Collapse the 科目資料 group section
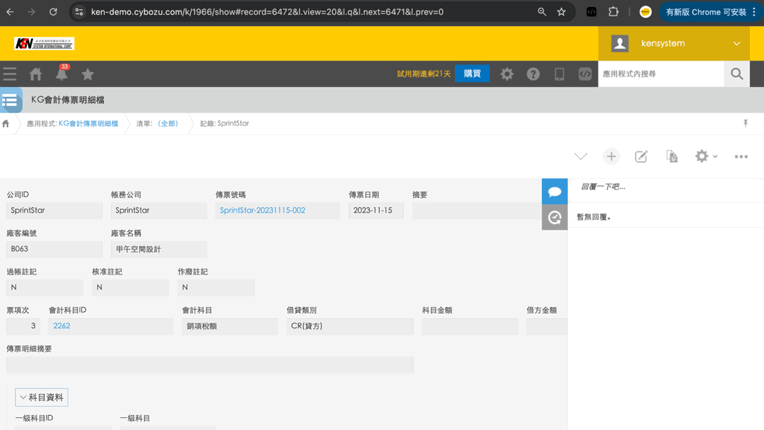Viewport: 764px width, 430px height. (42, 397)
